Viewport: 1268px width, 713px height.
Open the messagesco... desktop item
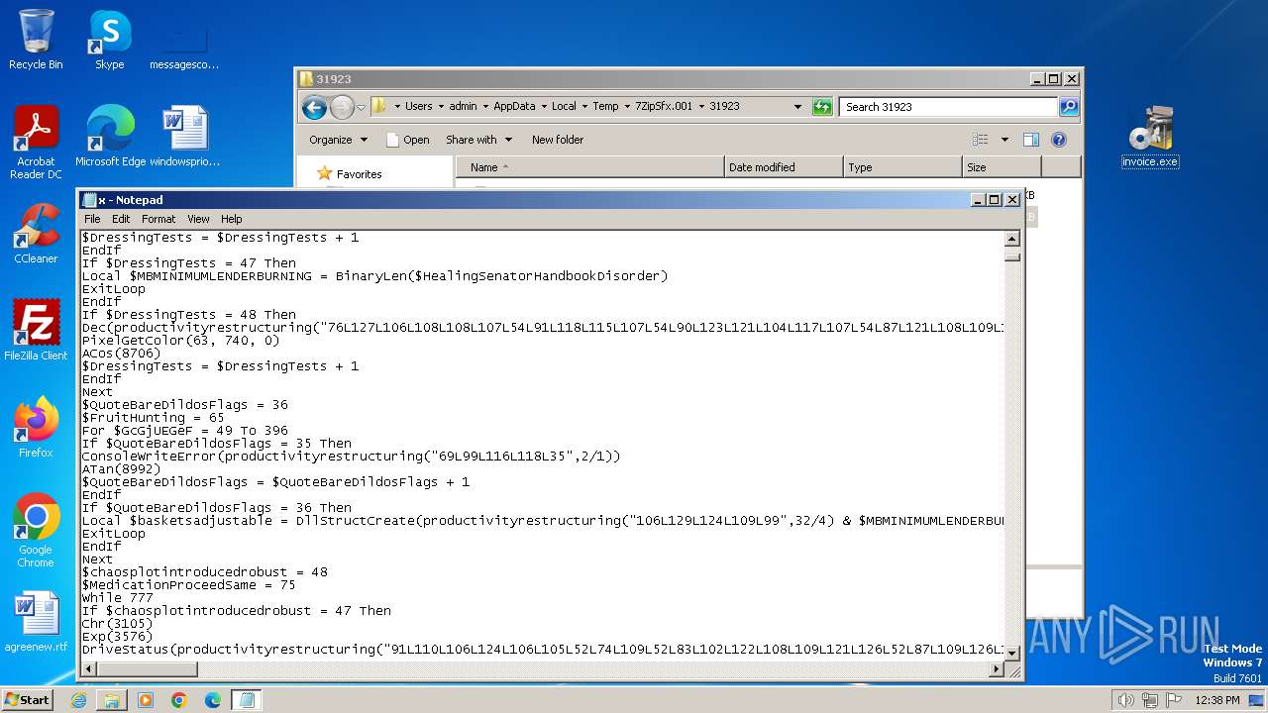click(184, 46)
